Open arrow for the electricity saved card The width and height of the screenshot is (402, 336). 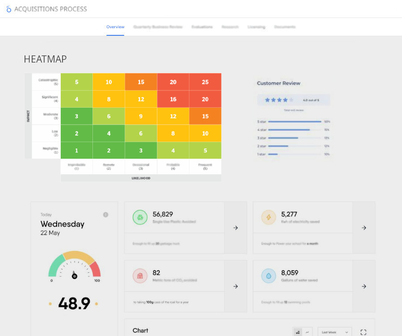pos(364,228)
